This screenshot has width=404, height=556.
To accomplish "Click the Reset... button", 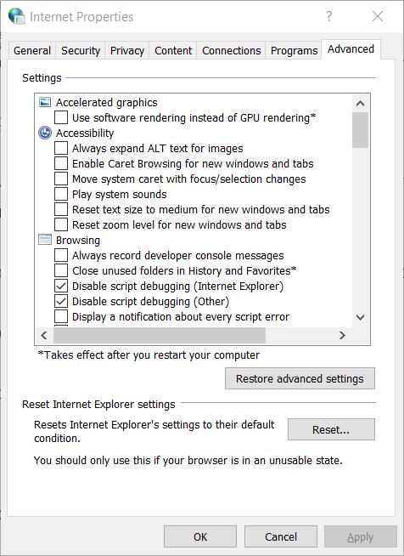I will (331, 429).
